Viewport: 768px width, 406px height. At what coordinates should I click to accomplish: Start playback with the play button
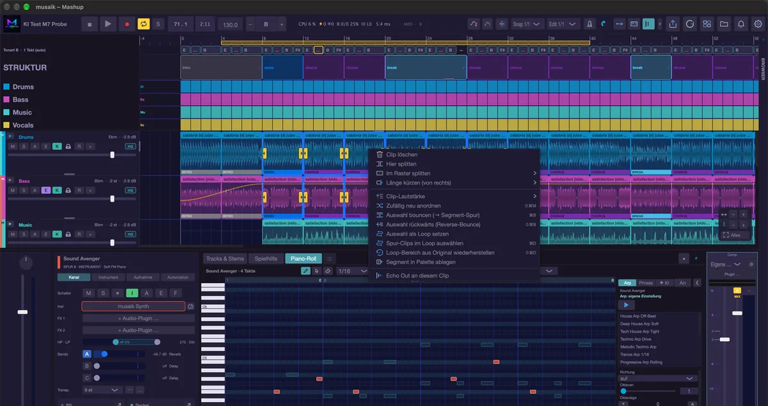coord(108,24)
